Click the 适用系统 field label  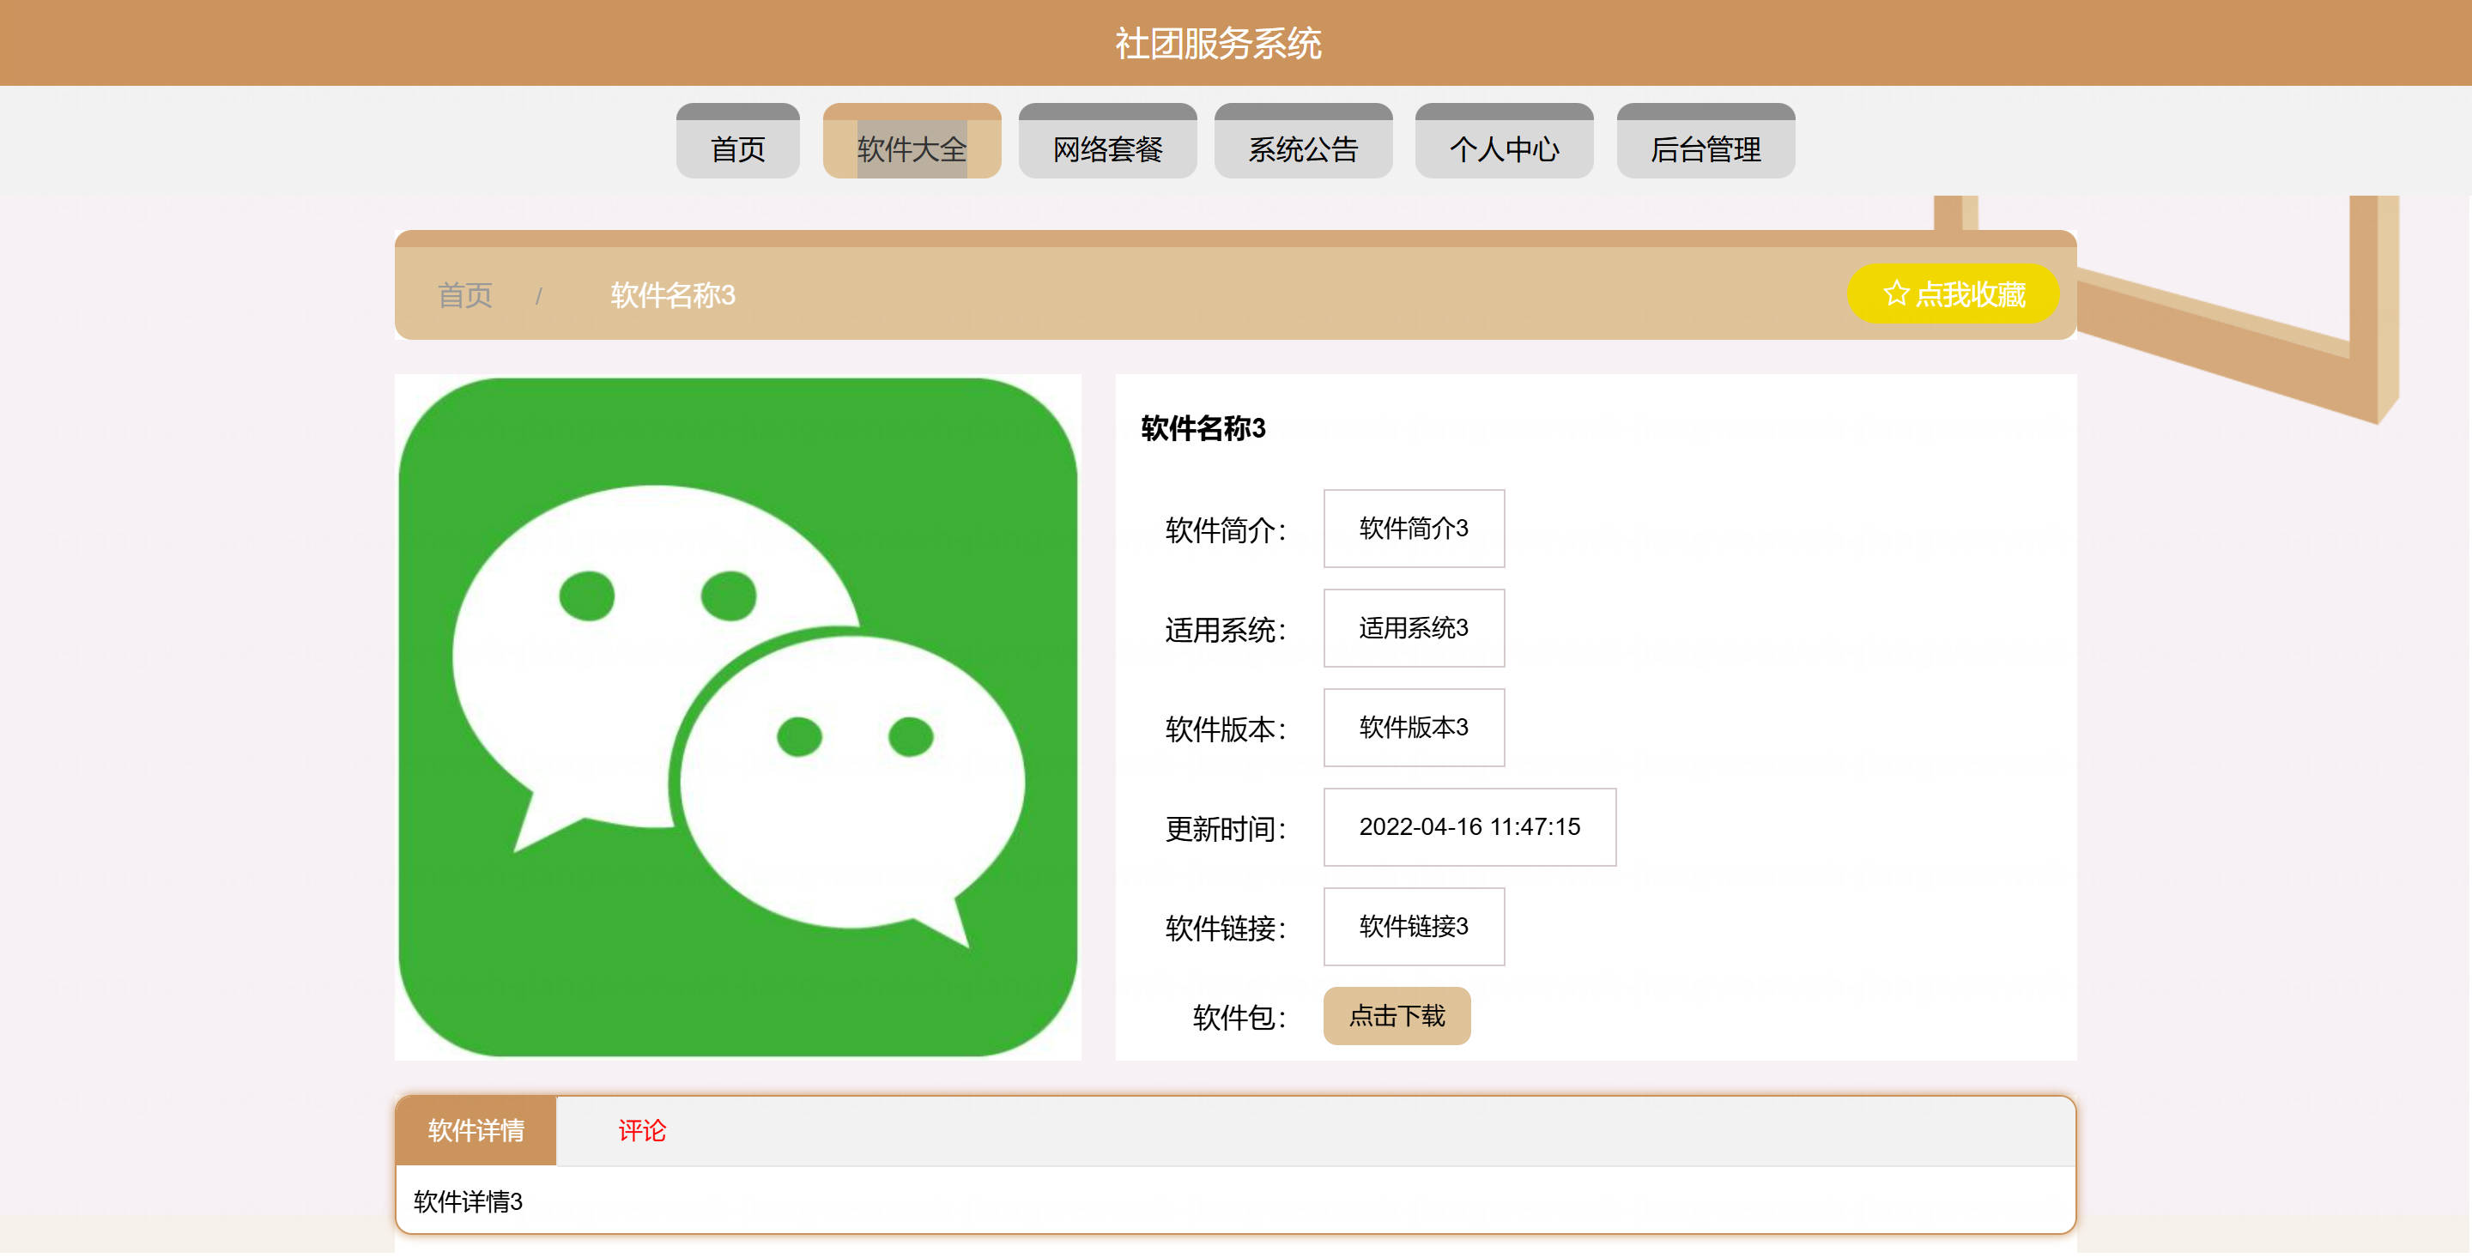(1226, 630)
